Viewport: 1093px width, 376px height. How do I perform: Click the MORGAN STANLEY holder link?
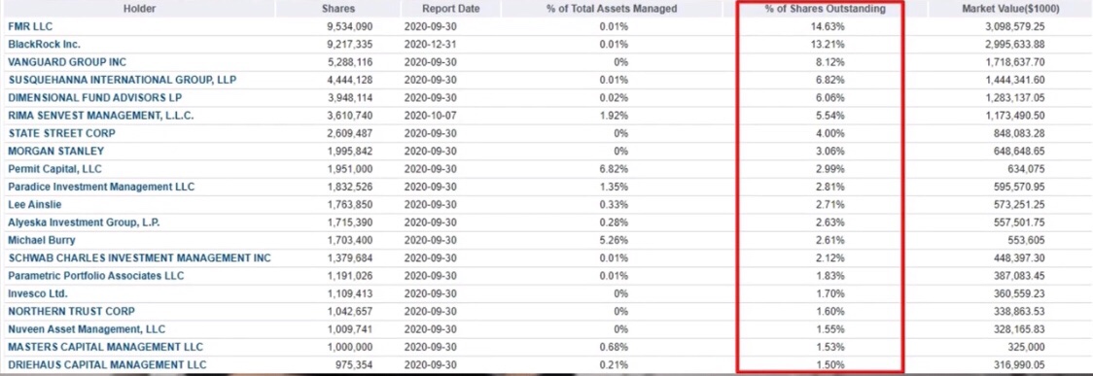55,152
